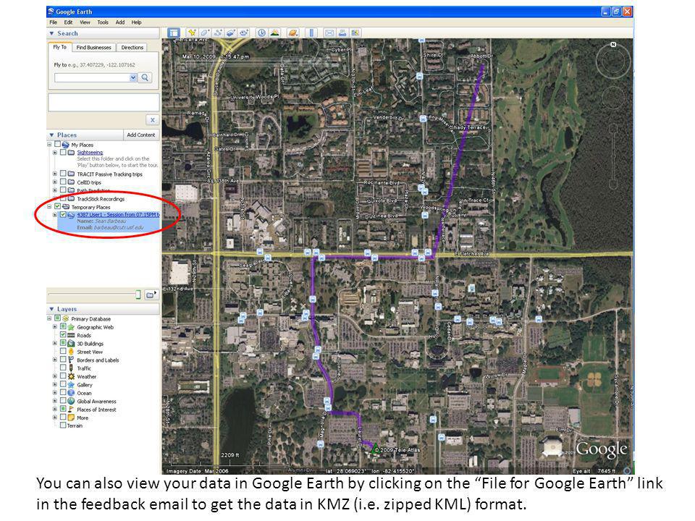Open the Add menu
Viewport: 695px width, 521px height.
pos(120,22)
